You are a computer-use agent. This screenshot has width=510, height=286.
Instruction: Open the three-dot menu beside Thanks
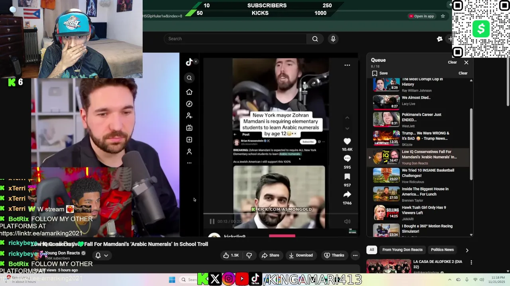point(355,255)
